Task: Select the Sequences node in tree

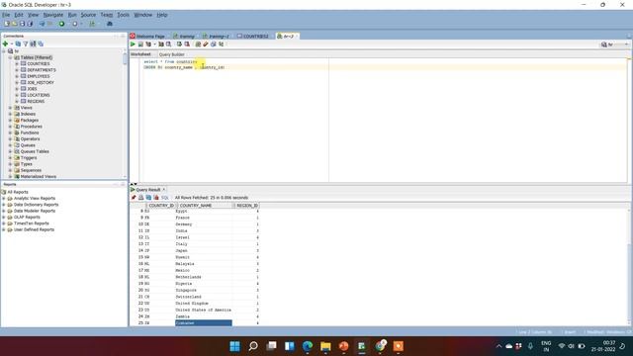Action: 31,170
